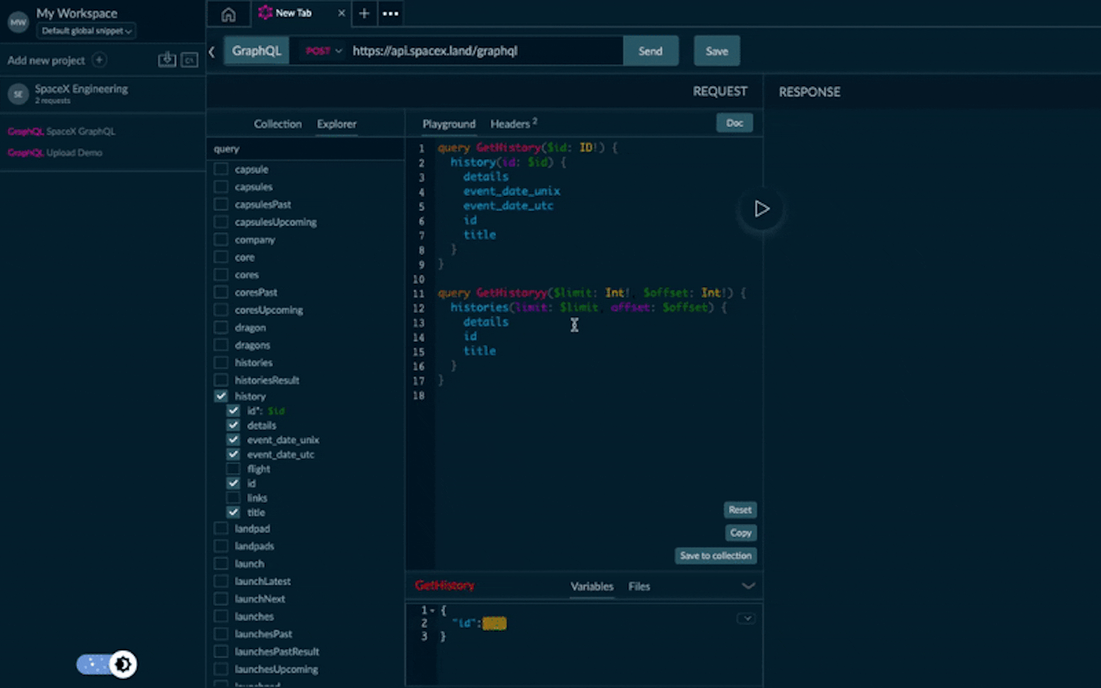Image resolution: width=1101 pixels, height=688 pixels.
Task: Uncheck the history query checkbox
Action: tap(221, 396)
